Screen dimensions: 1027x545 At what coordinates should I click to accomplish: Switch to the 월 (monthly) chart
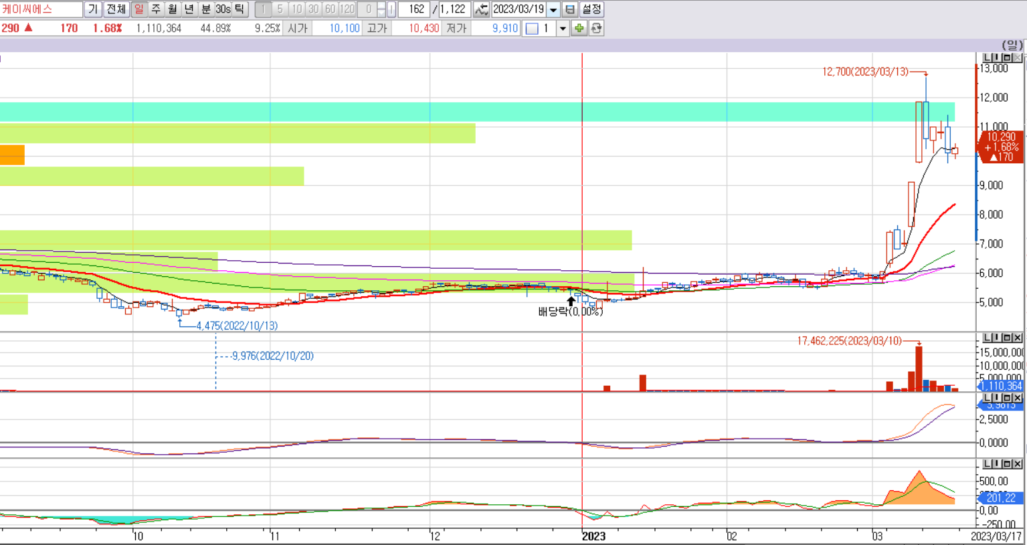pos(172,9)
